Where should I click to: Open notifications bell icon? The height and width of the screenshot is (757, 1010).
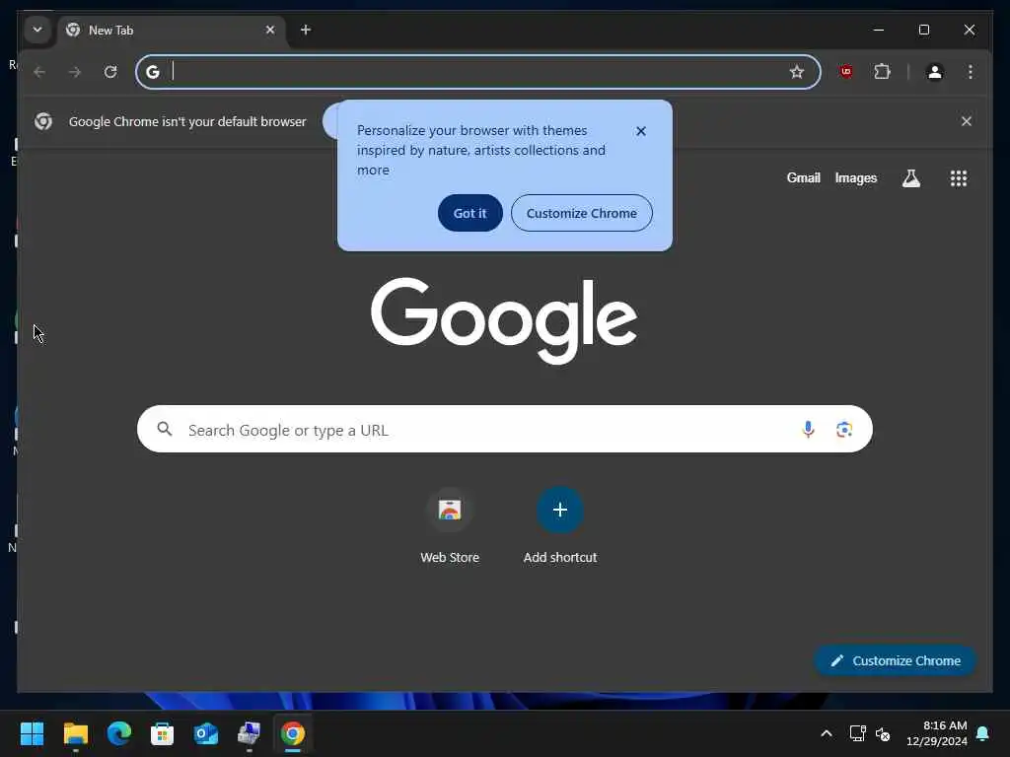pos(983,733)
